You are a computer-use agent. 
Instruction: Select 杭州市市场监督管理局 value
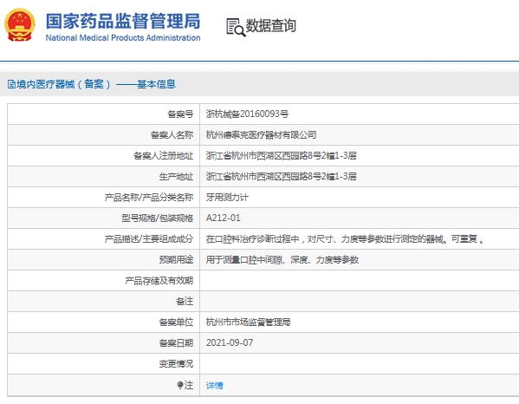248,322
